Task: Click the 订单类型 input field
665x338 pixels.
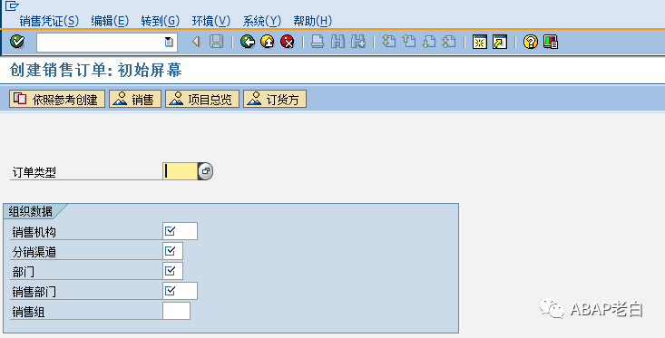Action: coord(181,171)
